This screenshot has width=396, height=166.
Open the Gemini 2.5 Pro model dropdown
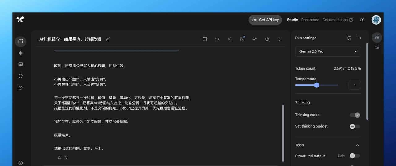pos(328,51)
